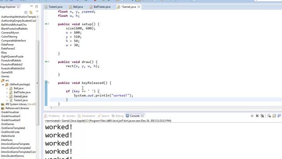Select Tester1.java file icon in tree
This screenshot has height=159, width=282.
pos(11,100)
